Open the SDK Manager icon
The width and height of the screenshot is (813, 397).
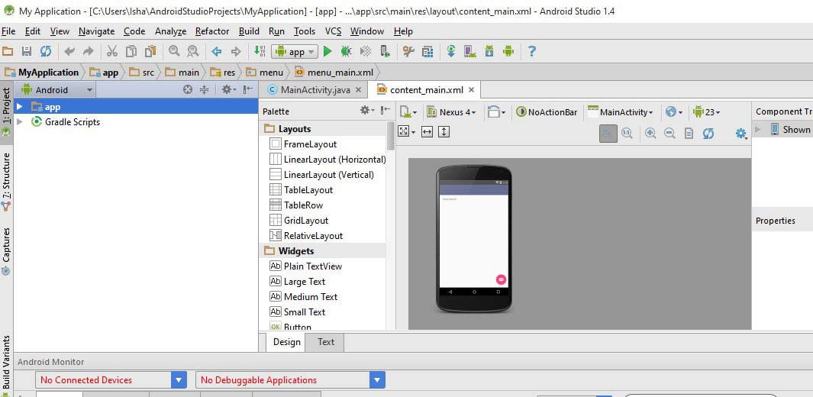click(x=489, y=51)
